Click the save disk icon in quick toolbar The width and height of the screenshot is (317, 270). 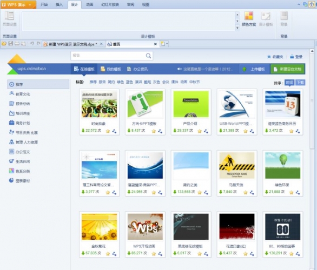[x=11, y=43]
